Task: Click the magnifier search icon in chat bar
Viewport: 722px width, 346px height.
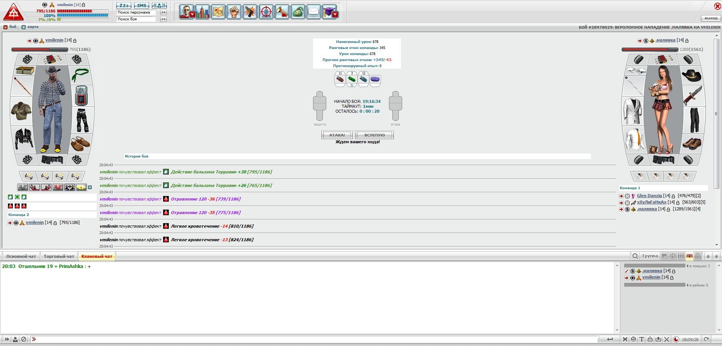Action: 636,256
